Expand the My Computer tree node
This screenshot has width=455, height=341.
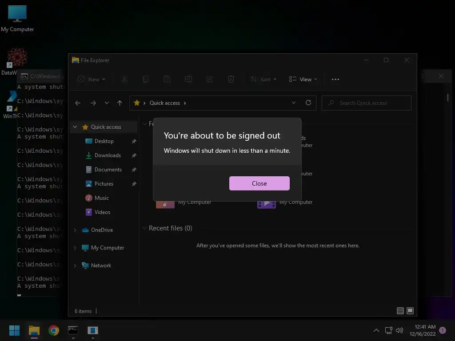coord(75,248)
